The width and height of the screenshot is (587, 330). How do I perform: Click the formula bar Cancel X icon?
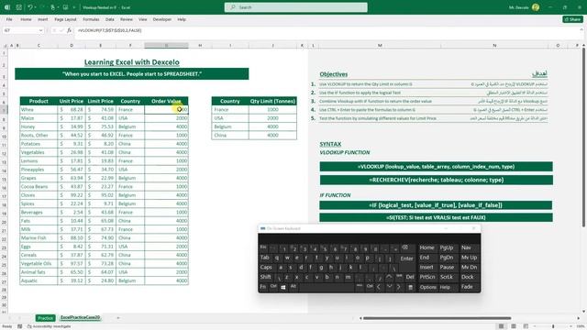[54, 30]
